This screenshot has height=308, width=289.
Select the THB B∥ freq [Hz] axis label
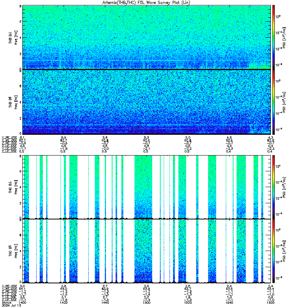(13, 102)
